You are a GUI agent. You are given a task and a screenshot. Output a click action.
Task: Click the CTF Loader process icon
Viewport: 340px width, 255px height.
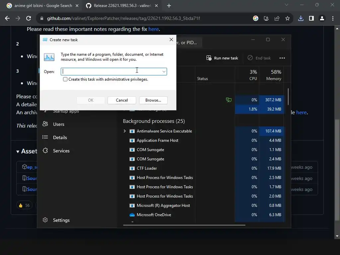132,168
